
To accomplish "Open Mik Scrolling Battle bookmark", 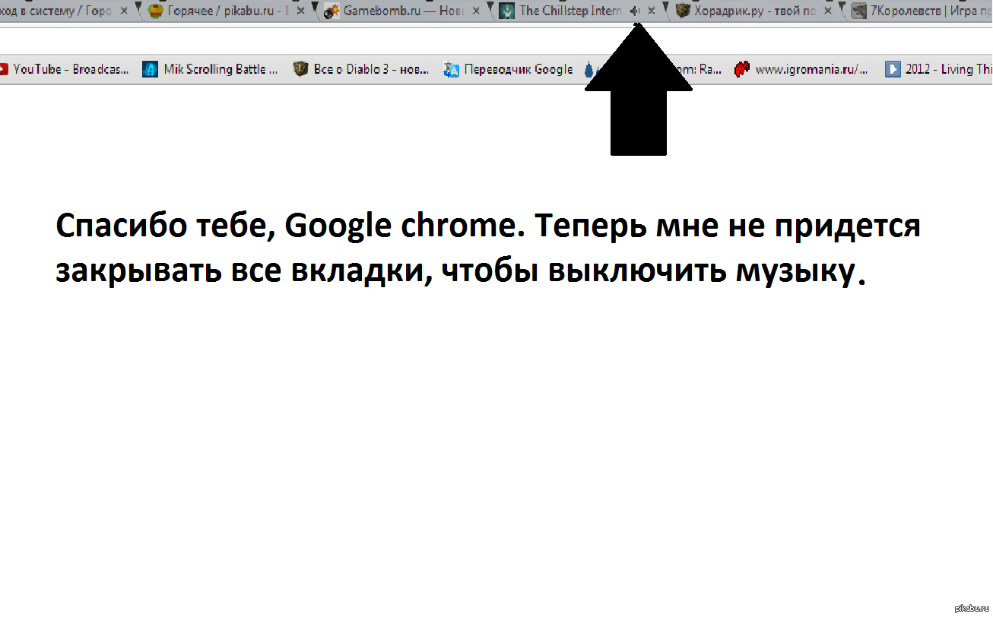I will tap(210, 69).
